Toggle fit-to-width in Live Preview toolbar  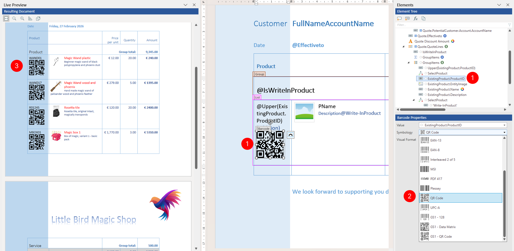pos(6,18)
